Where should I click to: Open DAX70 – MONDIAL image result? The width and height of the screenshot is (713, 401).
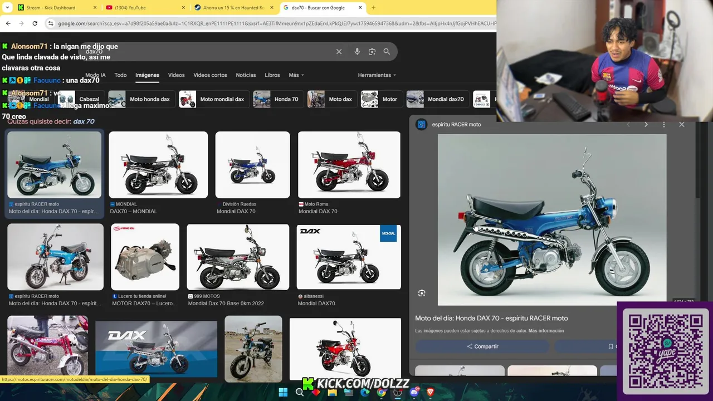158,165
